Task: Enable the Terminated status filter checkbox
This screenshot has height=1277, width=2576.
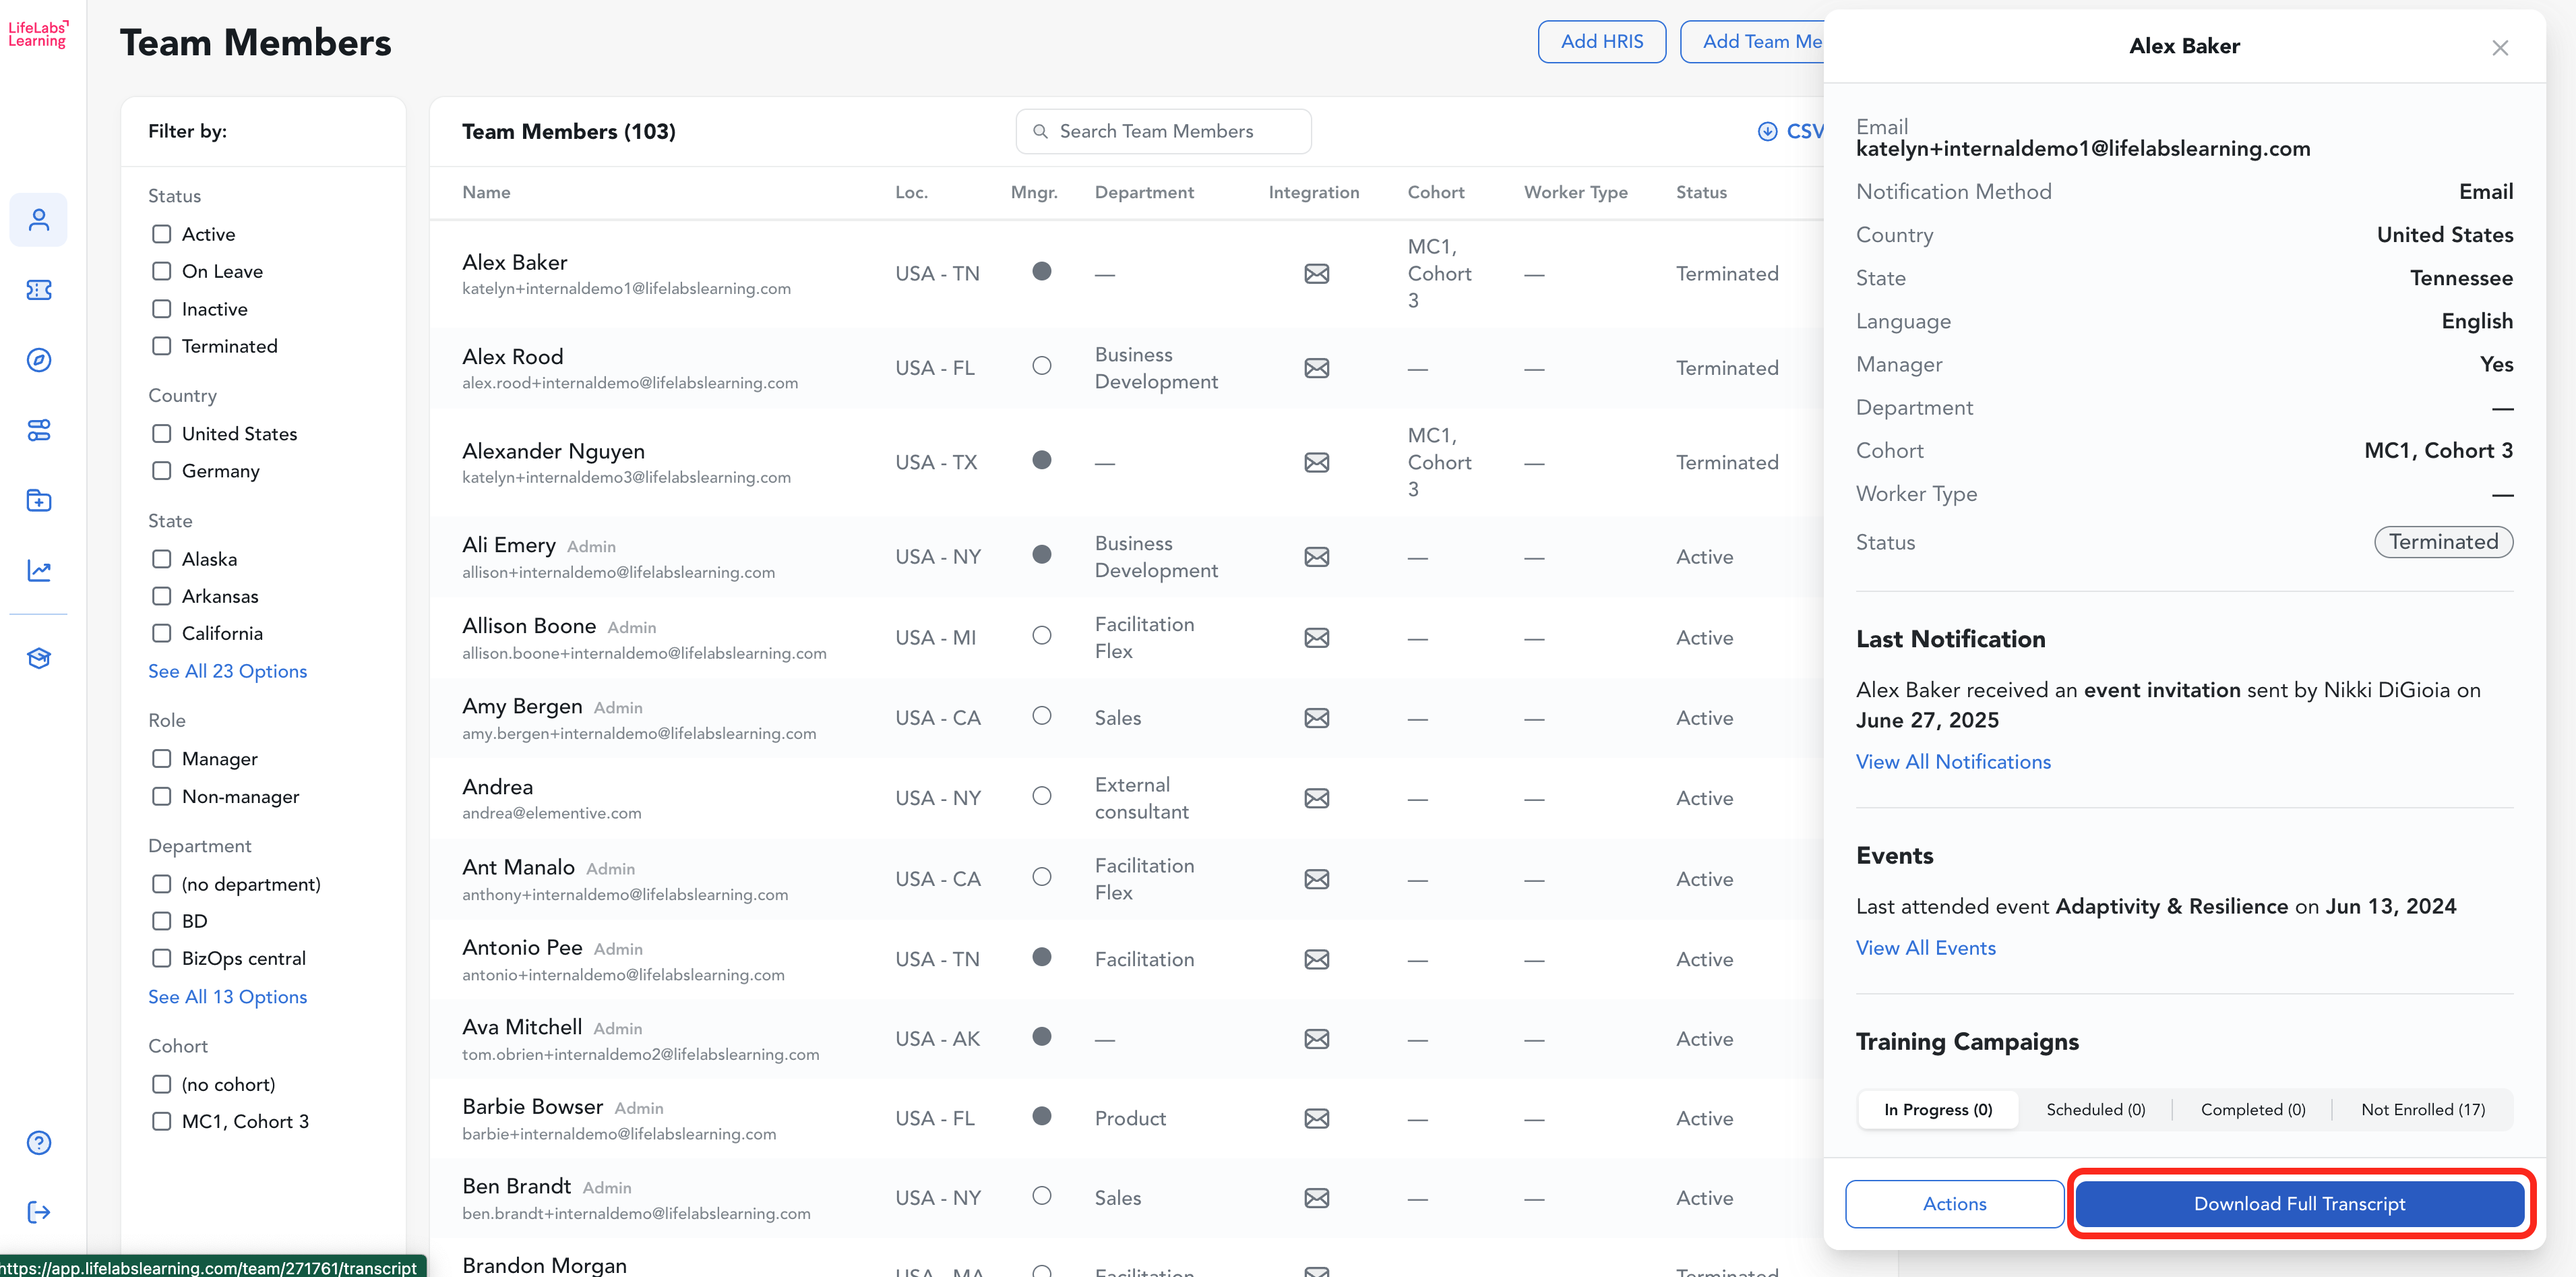Action: coord(162,346)
